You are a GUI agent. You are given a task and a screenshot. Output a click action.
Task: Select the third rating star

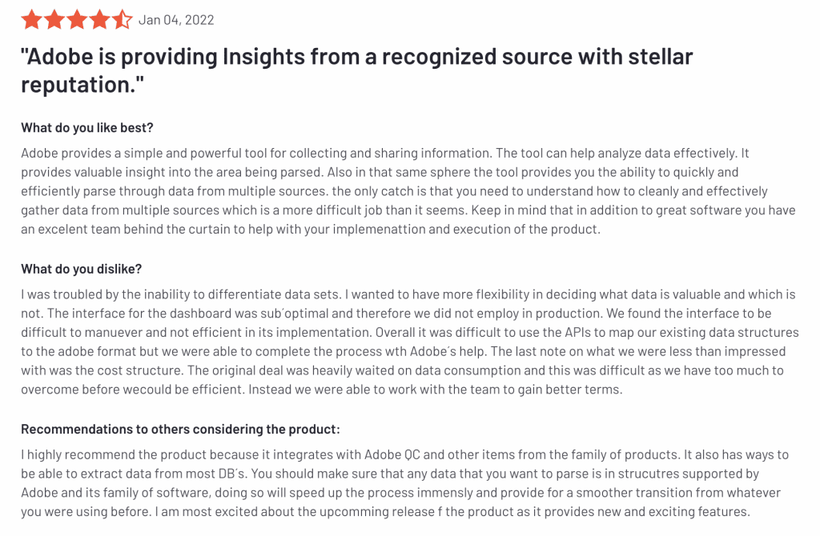(77, 19)
